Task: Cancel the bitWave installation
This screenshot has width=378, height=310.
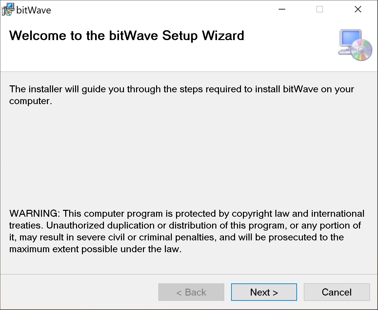Action: pyautogui.click(x=337, y=292)
